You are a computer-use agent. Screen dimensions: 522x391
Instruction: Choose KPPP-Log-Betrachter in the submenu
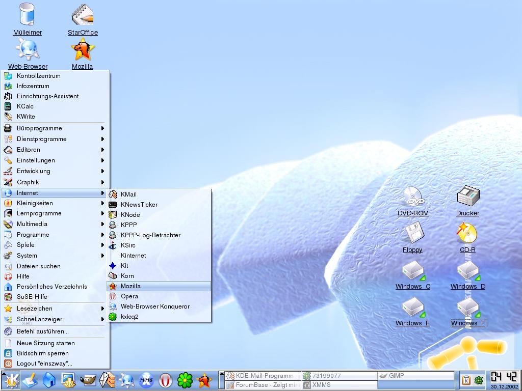coord(159,235)
